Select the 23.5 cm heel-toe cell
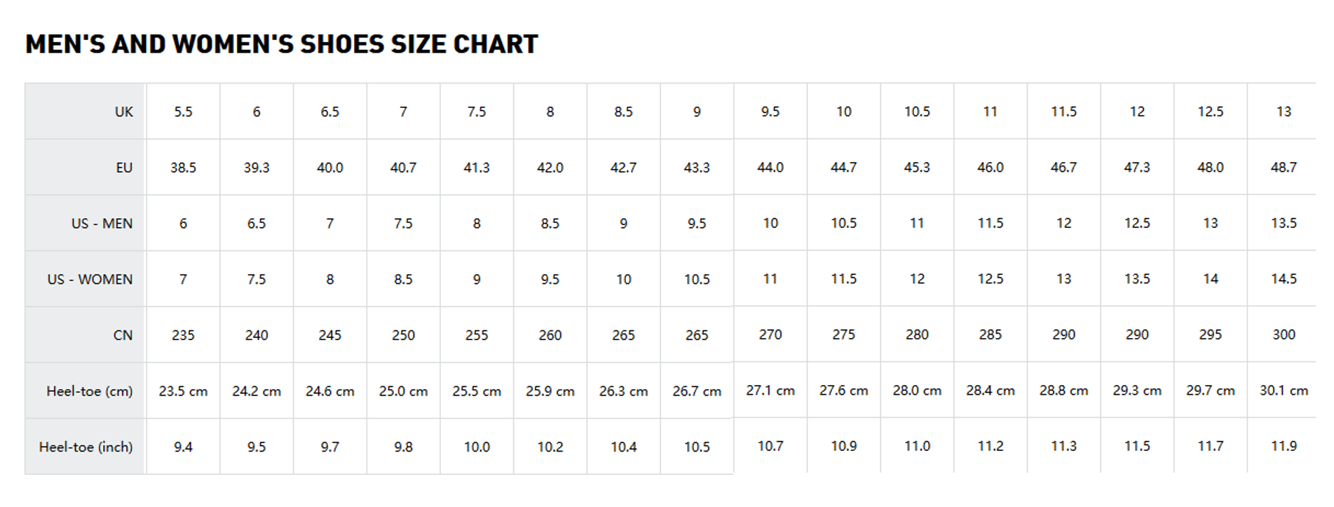This screenshot has height=507, width=1334. coord(183,391)
